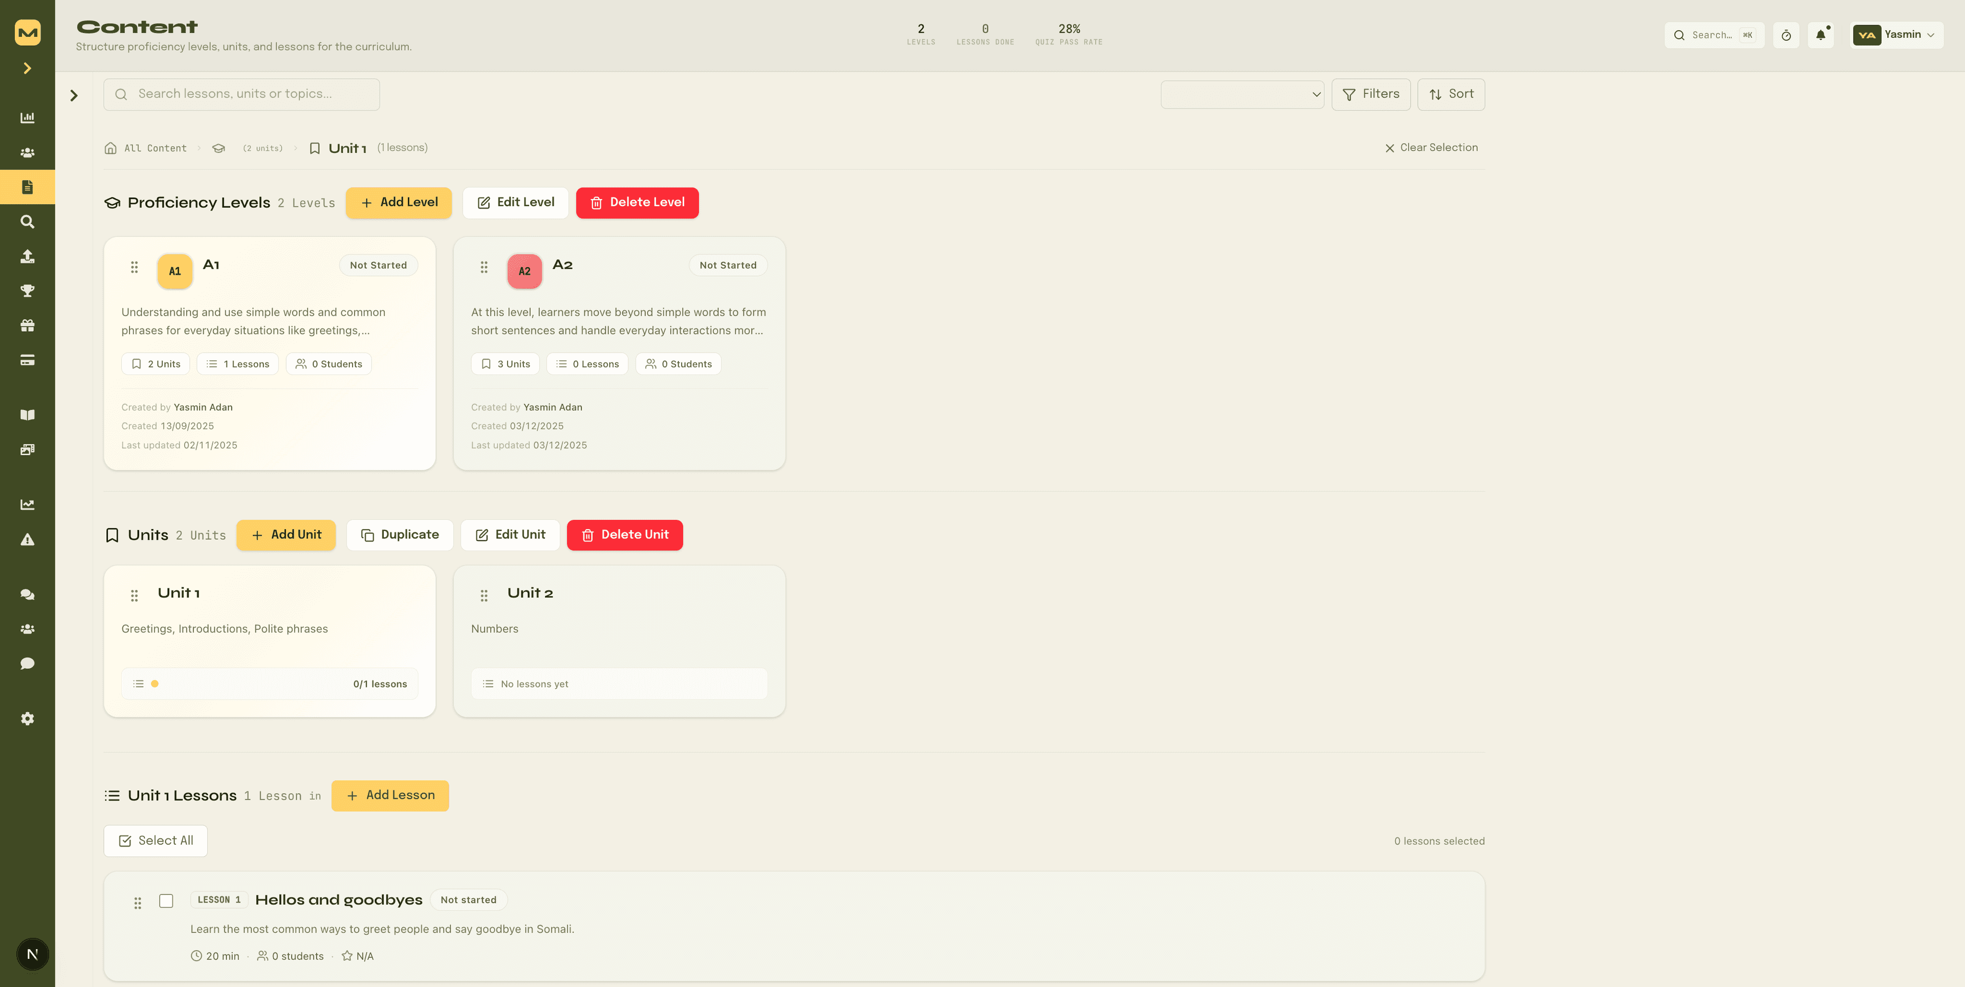Image resolution: width=1965 pixels, height=987 pixels.
Task: Click the 'Hellos and goodbyes' lesson title
Action: pos(339,900)
